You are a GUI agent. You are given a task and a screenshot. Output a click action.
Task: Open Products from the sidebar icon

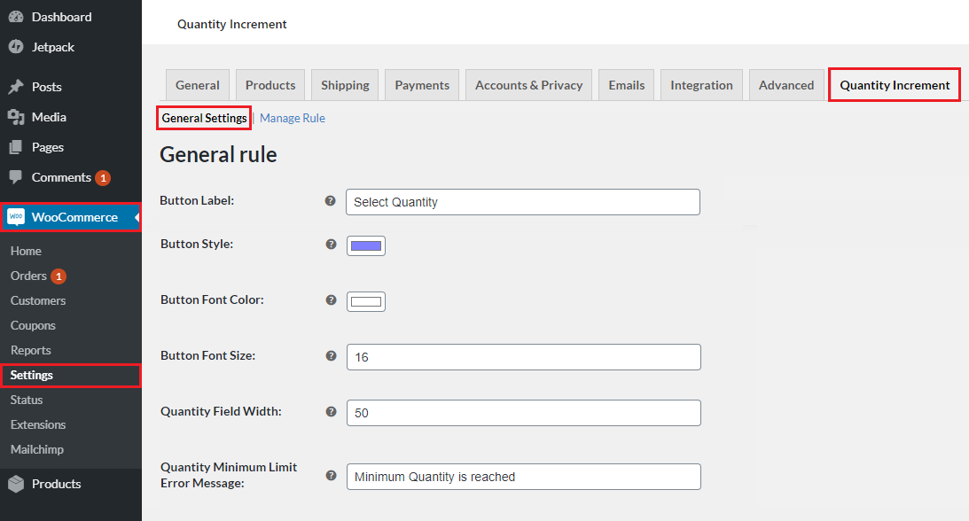coord(14,483)
